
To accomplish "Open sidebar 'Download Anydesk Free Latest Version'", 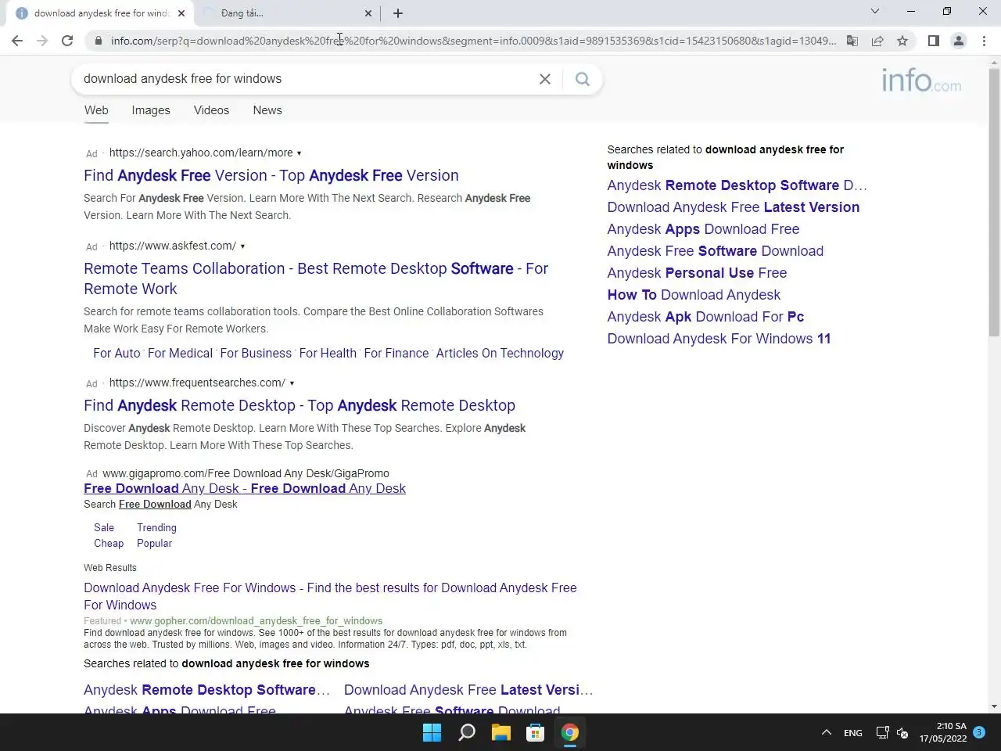I will tap(734, 207).
